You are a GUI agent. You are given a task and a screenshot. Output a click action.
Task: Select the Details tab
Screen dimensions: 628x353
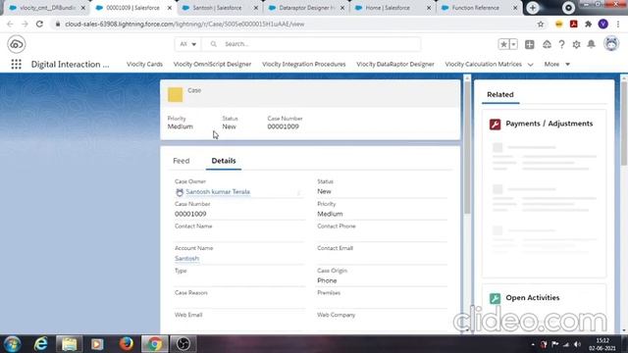224,161
